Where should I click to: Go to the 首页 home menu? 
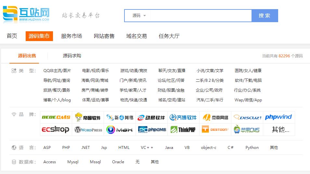coord(12,36)
